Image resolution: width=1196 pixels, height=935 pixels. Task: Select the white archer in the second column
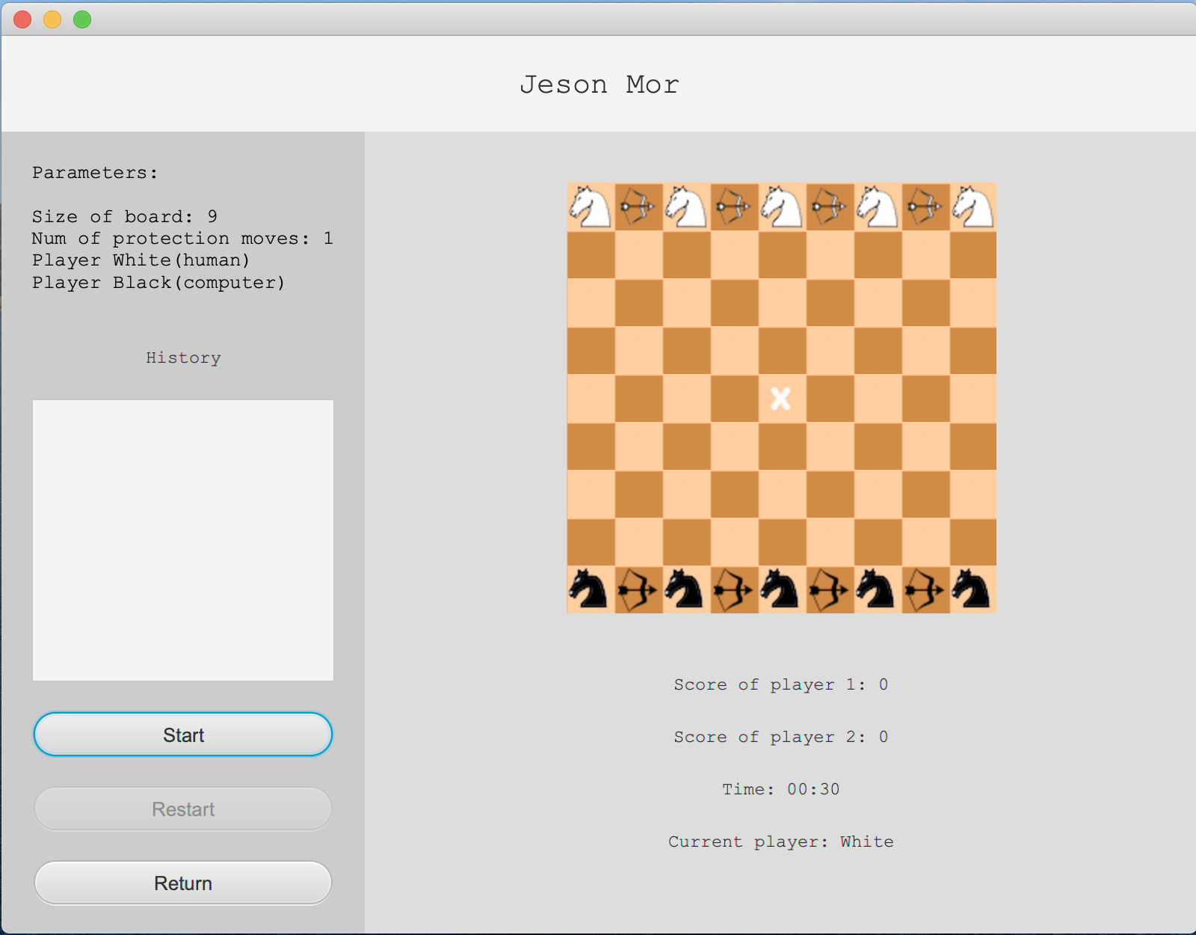click(x=638, y=206)
